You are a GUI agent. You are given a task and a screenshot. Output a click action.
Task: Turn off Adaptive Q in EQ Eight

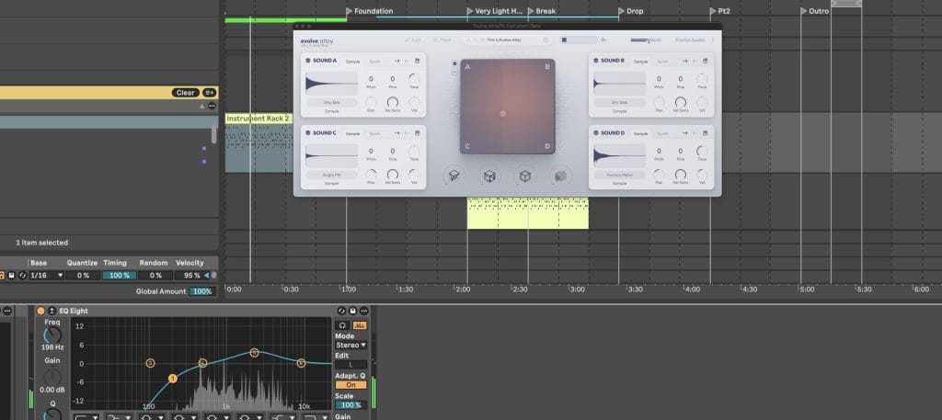[350, 384]
